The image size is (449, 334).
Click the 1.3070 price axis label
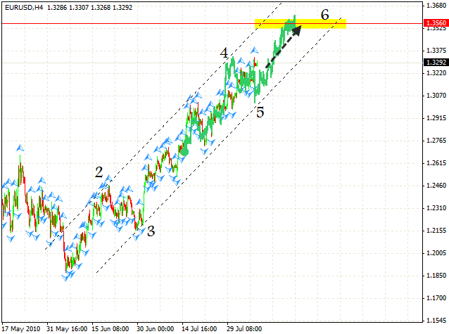tap(436, 96)
